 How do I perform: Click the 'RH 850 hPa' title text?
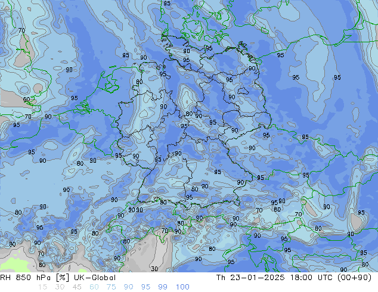pos(25,278)
